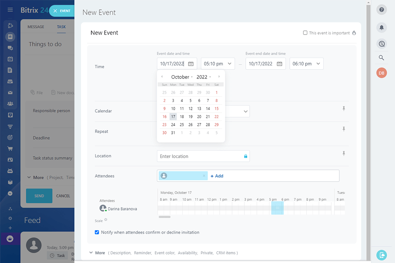The height and width of the screenshot is (263, 395).
Task: Open the chat widget button at bottom right
Action: click(382, 255)
